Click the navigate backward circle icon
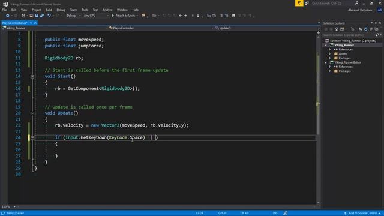The height and width of the screenshot is (216, 384). [x=8, y=16]
